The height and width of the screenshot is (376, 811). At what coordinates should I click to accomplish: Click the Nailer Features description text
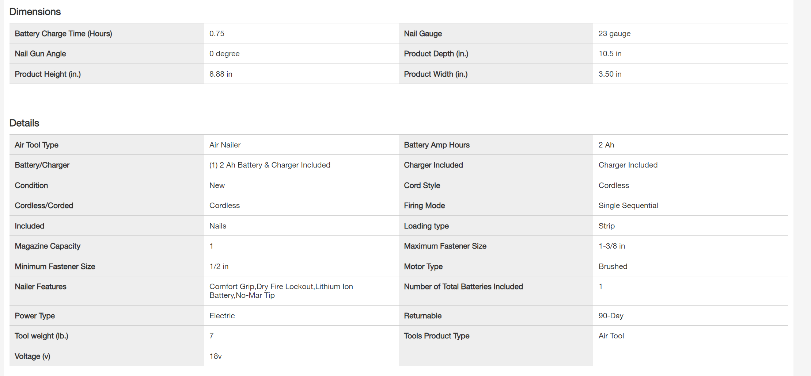(x=281, y=291)
